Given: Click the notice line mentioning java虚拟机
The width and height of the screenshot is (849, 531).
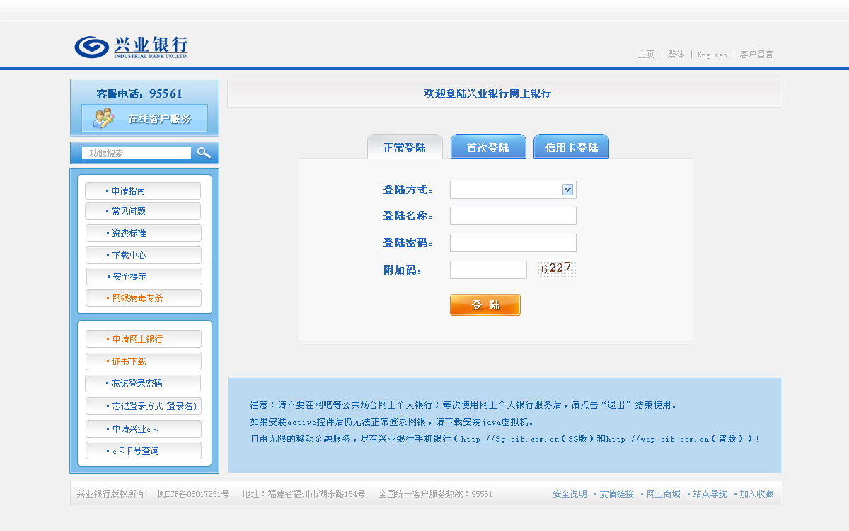Looking at the screenshot, I should pyautogui.click(x=392, y=422).
